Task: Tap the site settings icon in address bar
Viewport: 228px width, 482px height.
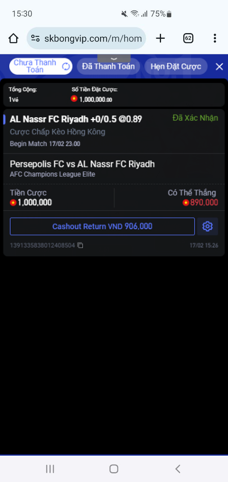Action: [x=35, y=38]
